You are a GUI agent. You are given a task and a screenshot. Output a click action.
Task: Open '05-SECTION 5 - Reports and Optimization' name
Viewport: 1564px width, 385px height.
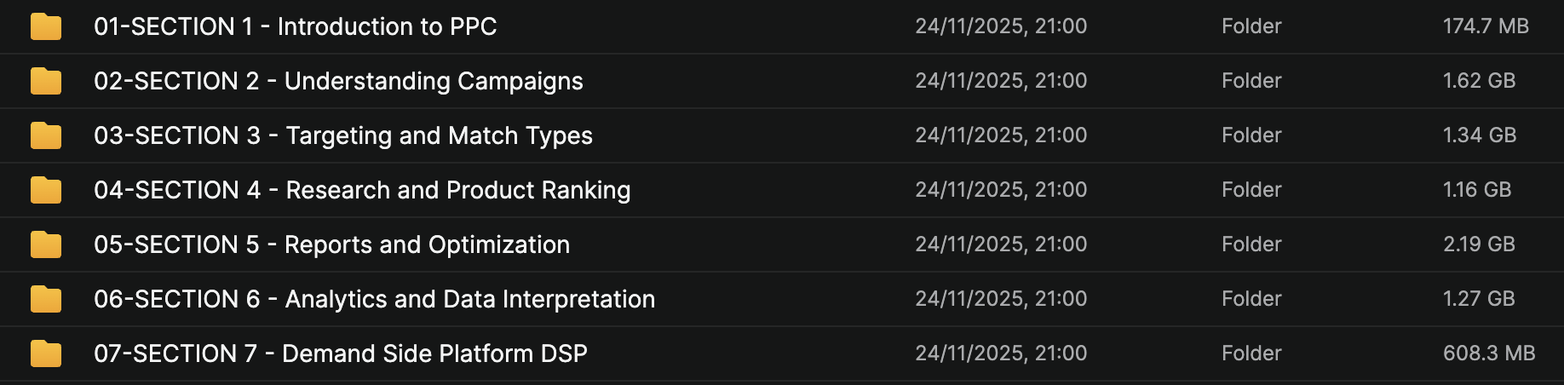[331, 244]
